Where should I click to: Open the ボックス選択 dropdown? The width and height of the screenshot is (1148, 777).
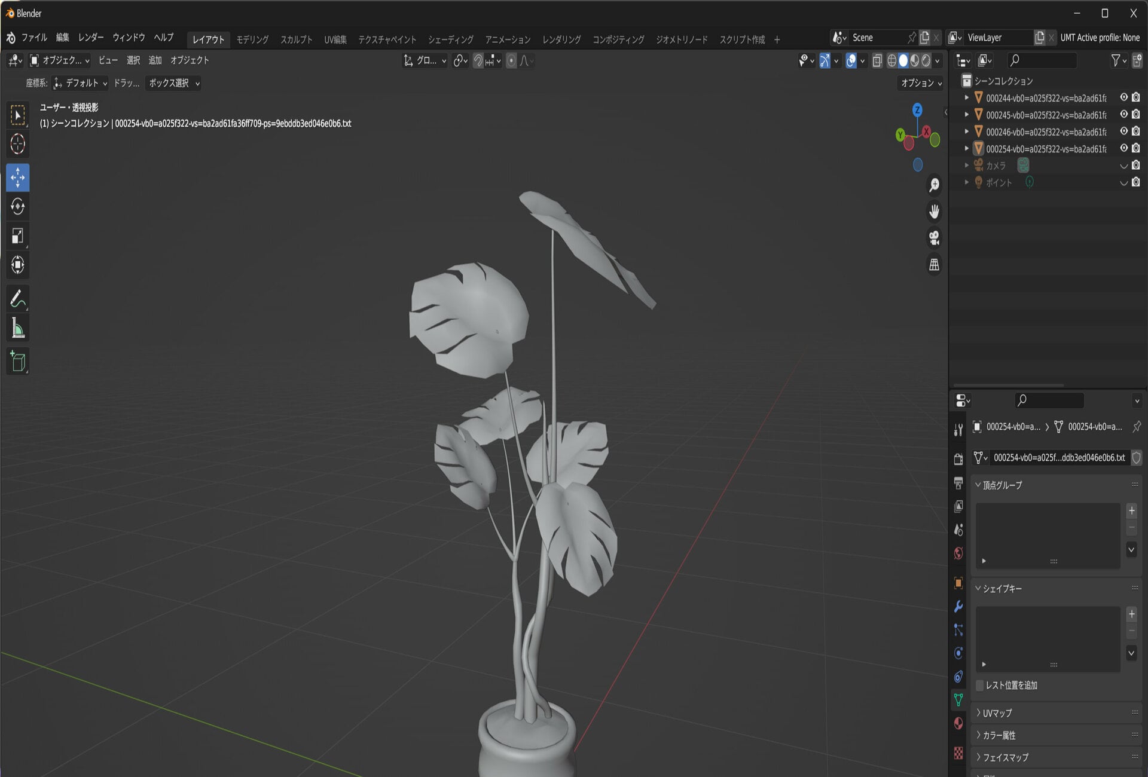[x=173, y=83]
